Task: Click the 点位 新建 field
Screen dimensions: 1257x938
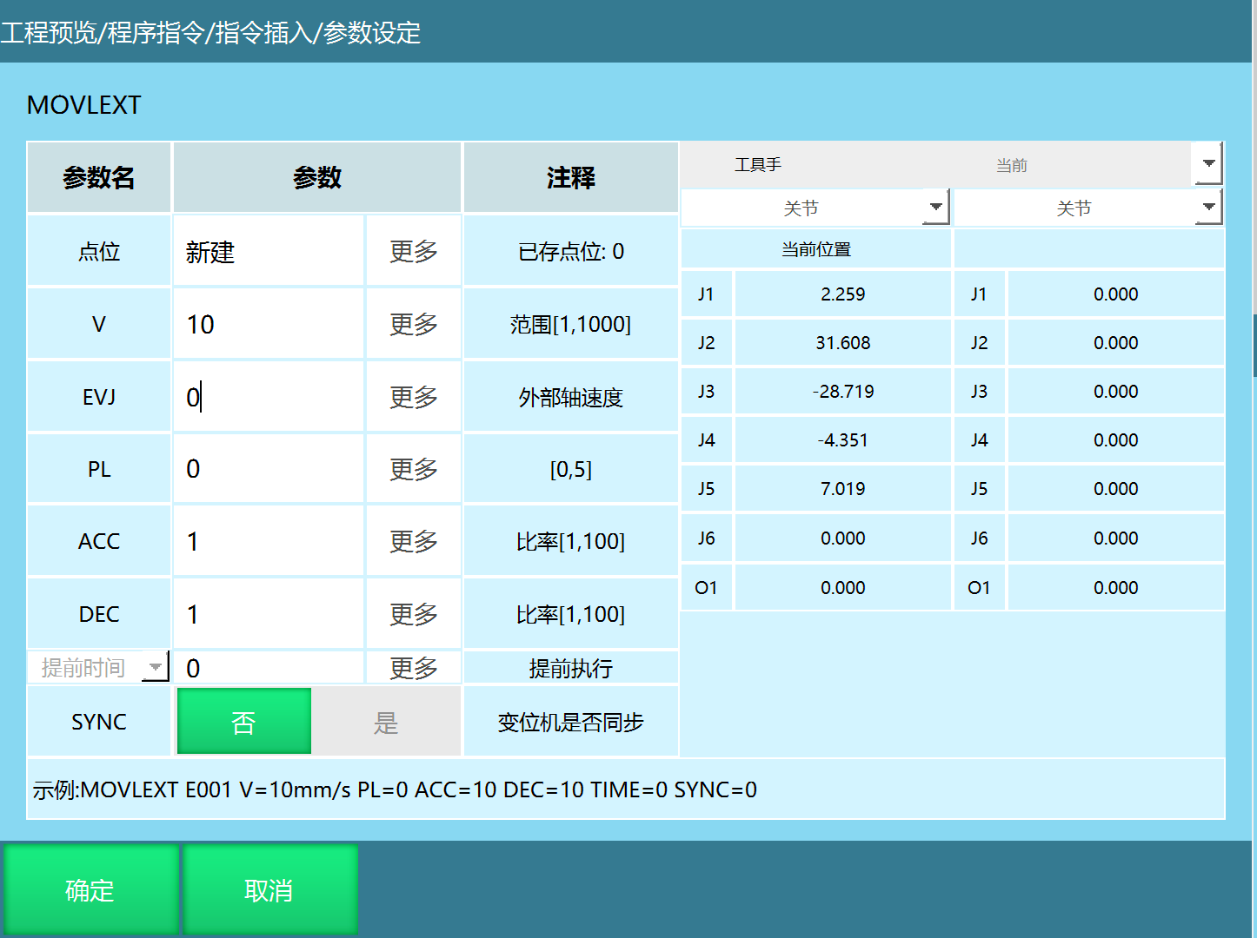Action: pyautogui.click(x=268, y=251)
